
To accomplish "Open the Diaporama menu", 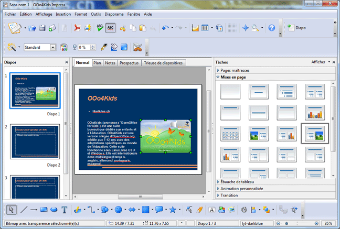I will click(114, 14).
